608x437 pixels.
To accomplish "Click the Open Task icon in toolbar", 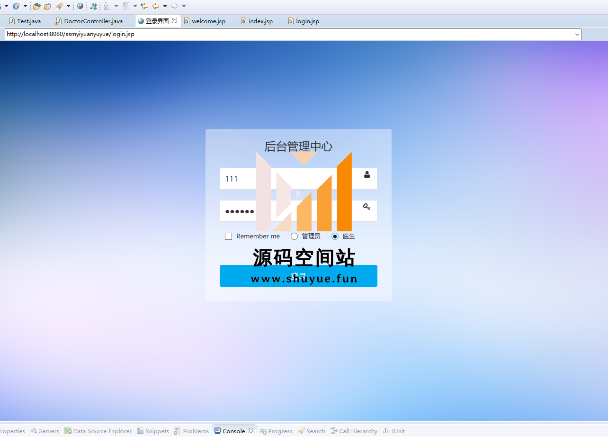I will (x=47, y=6).
